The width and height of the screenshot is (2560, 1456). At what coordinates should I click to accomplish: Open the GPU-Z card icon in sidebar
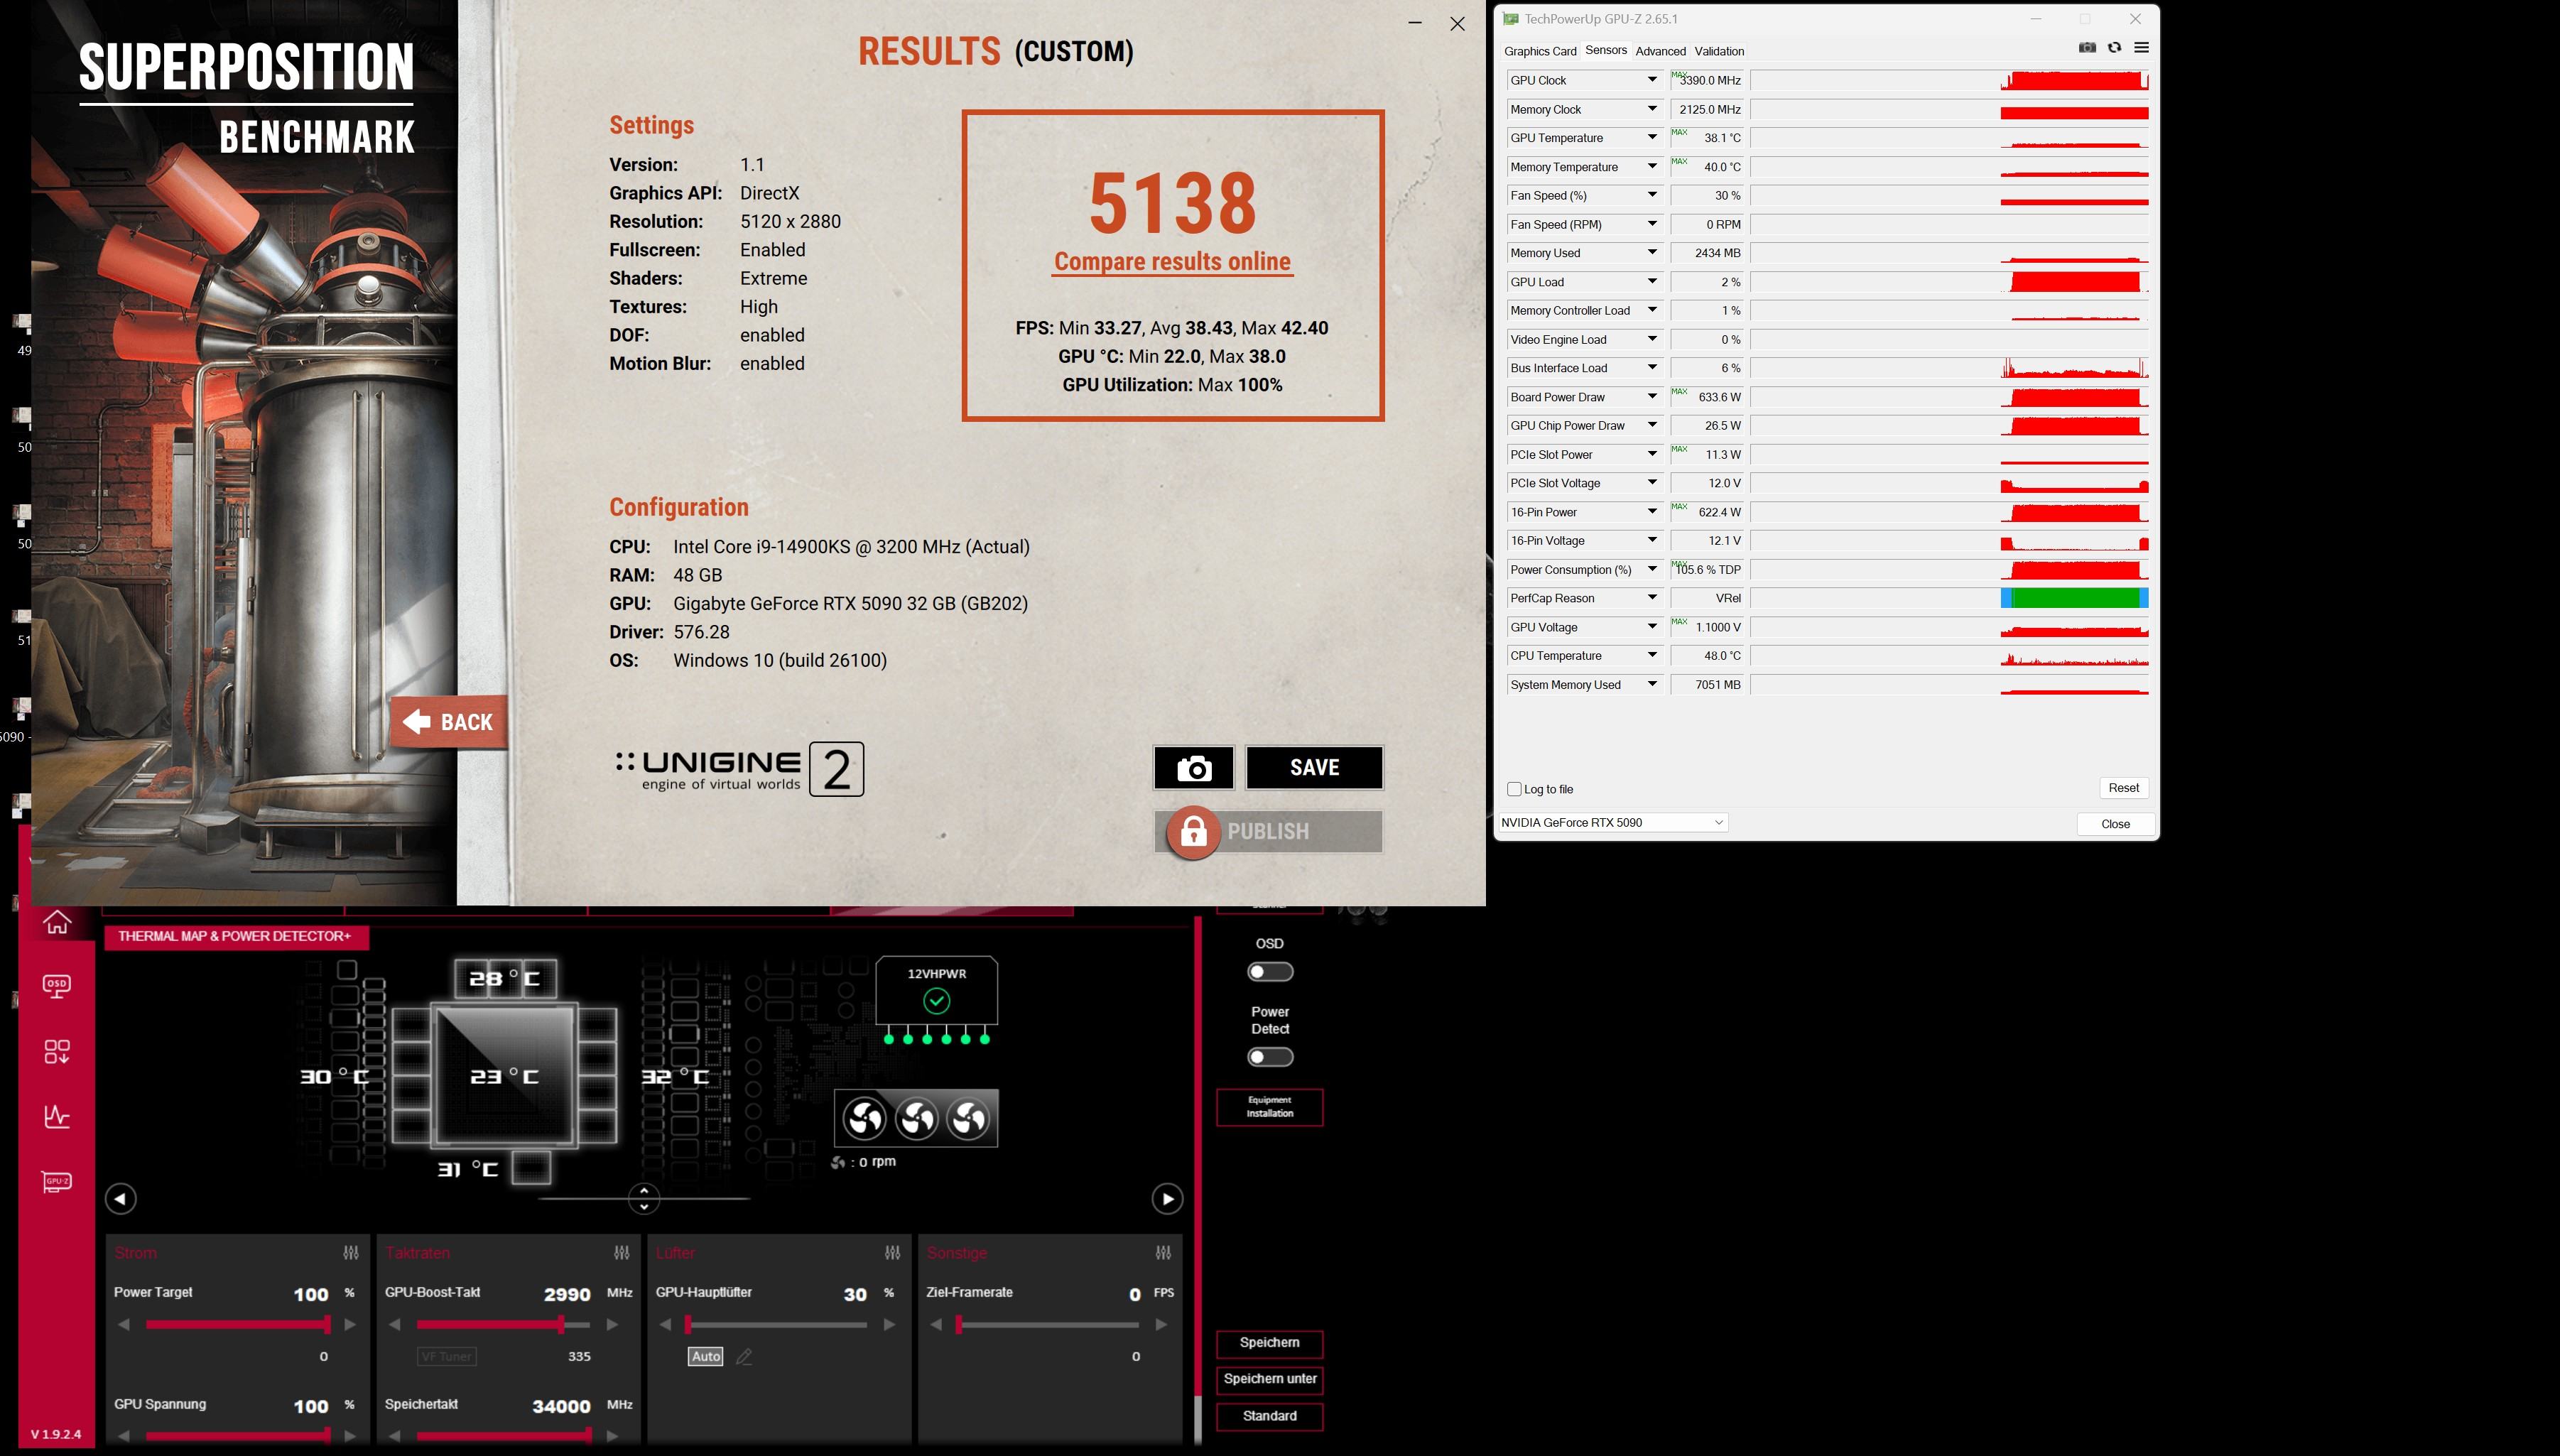[57, 1182]
